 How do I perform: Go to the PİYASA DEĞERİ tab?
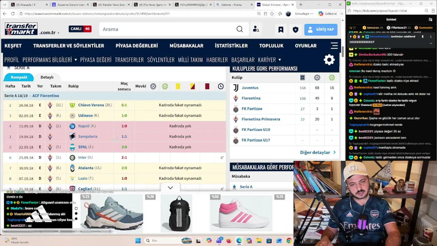pyautogui.click(x=96, y=60)
